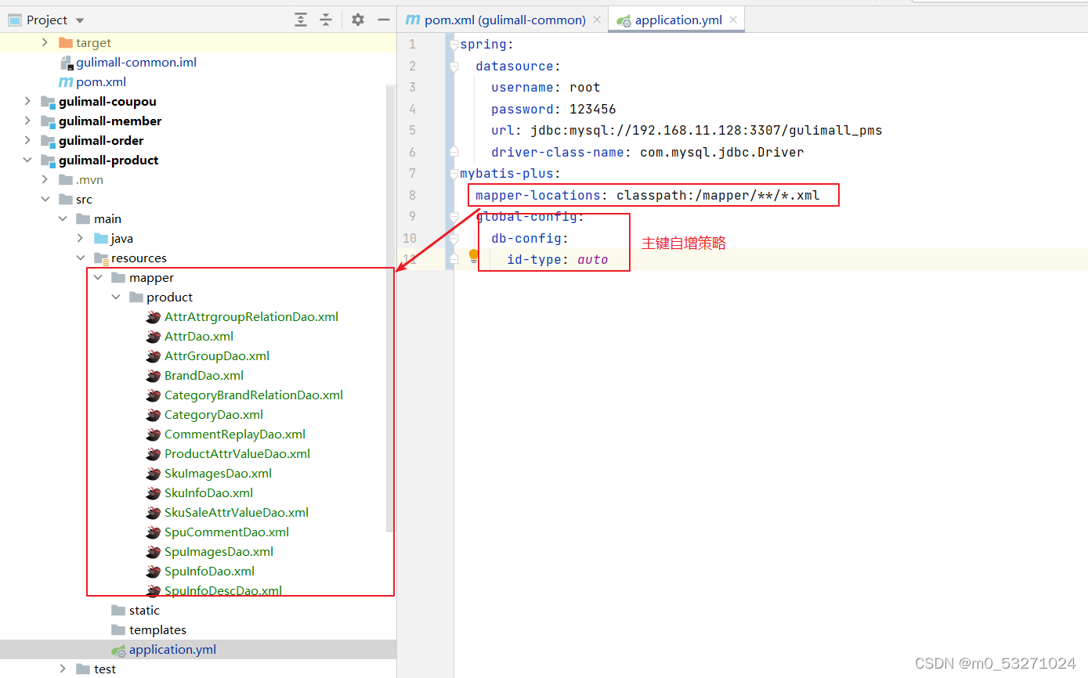Open ProductAttrValueDao.xml
Image resolution: width=1088 pixels, height=678 pixels.
237,453
